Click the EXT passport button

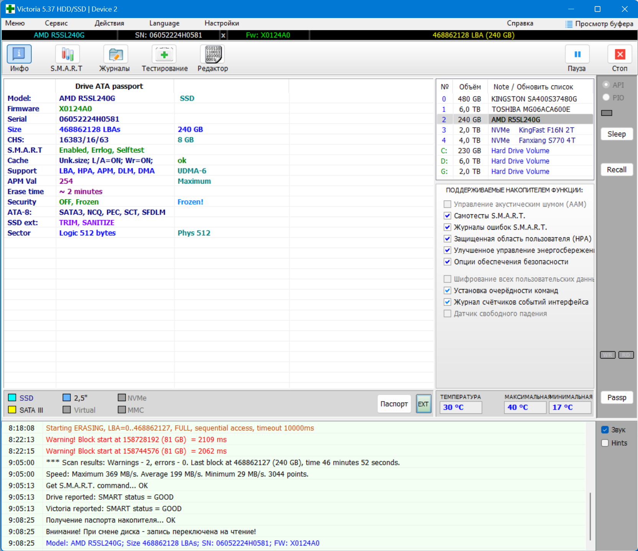[424, 404]
